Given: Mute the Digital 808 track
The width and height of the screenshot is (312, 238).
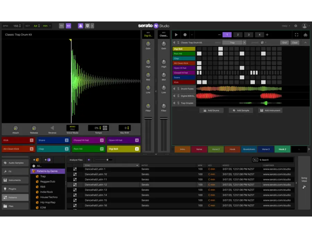Looking at the screenshot, I should pos(174,96).
